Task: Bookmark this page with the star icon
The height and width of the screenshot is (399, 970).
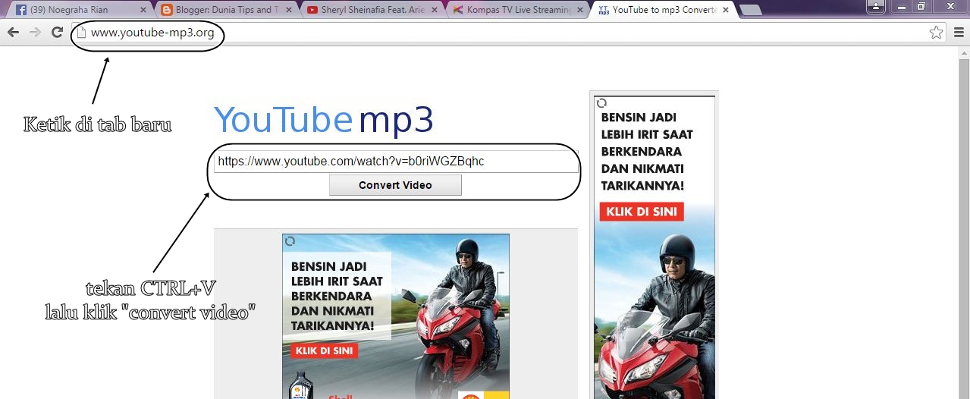Action: [936, 33]
